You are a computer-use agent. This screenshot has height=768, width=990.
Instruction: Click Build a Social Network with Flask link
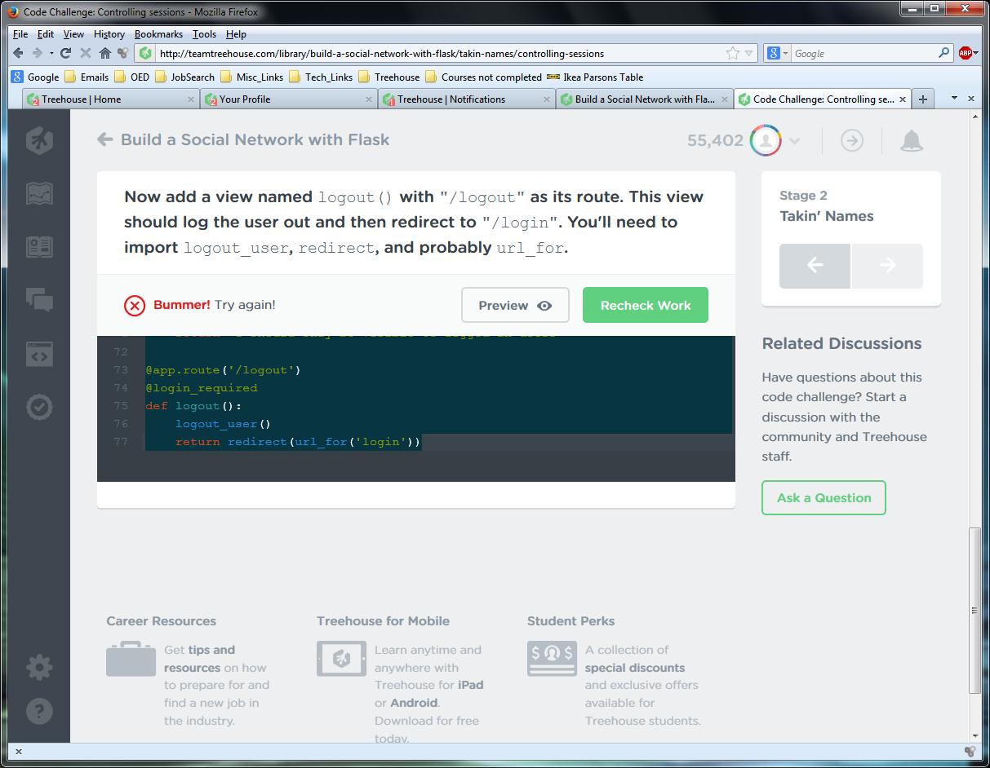pyautogui.click(x=255, y=139)
